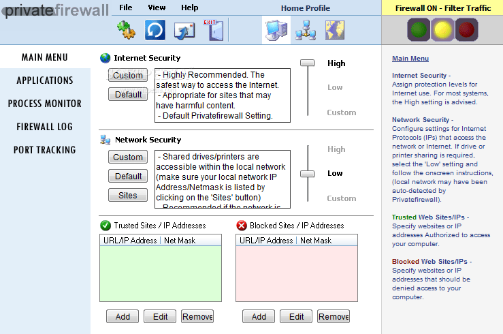Open the Main Menu help link
Screen dimensions: 503x334
tap(410, 59)
